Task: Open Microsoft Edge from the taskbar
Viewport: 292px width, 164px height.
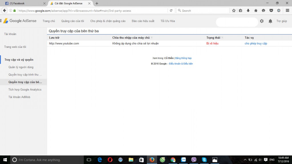Action: 100,160
